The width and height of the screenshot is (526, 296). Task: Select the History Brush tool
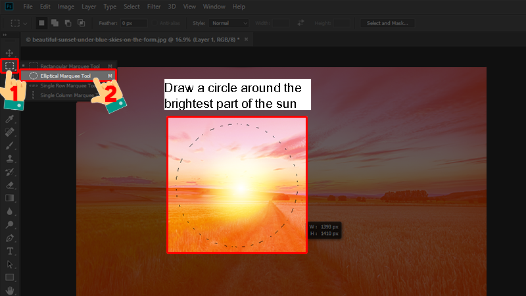9,172
